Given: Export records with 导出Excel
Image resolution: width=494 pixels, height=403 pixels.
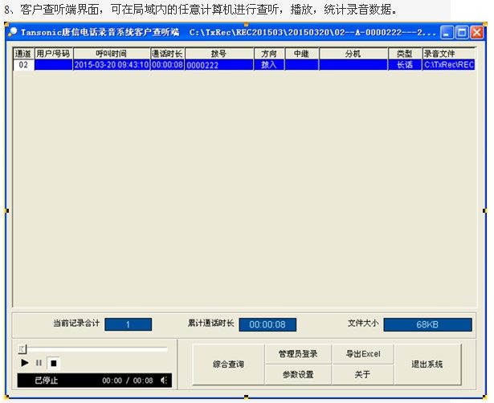Looking at the screenshot, I should point(363,354).
